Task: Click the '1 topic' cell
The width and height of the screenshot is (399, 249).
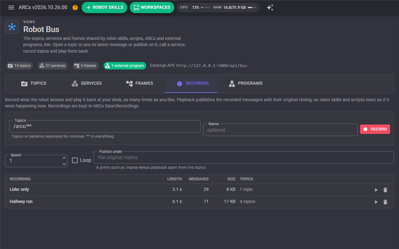Action: pos(246,189)
